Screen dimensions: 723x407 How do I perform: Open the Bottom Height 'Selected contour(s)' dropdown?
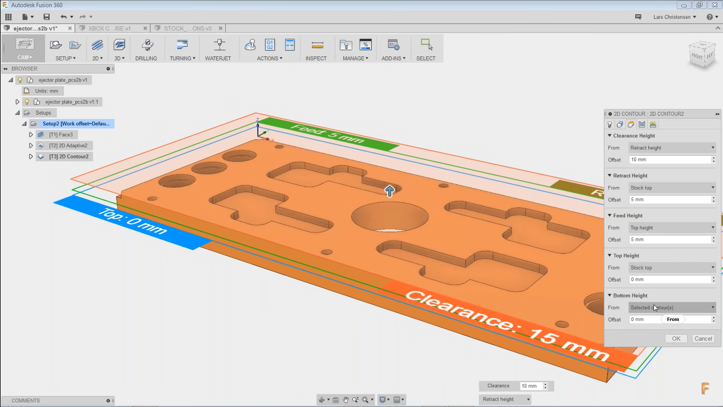click(672, 307)
